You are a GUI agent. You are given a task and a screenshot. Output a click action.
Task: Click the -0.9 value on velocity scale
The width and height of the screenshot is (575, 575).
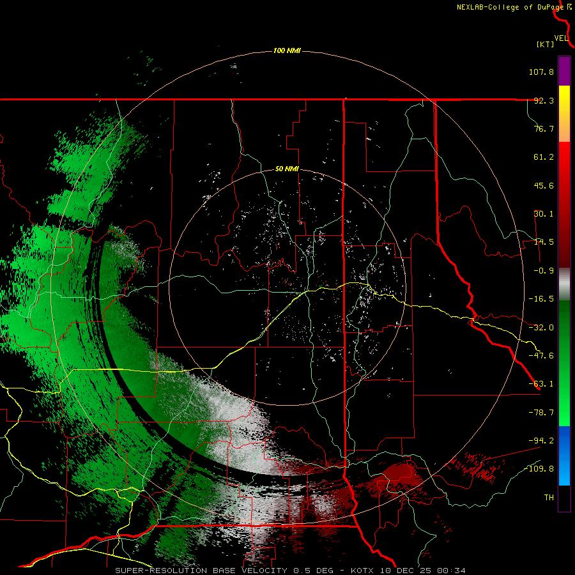coord(544,271)
